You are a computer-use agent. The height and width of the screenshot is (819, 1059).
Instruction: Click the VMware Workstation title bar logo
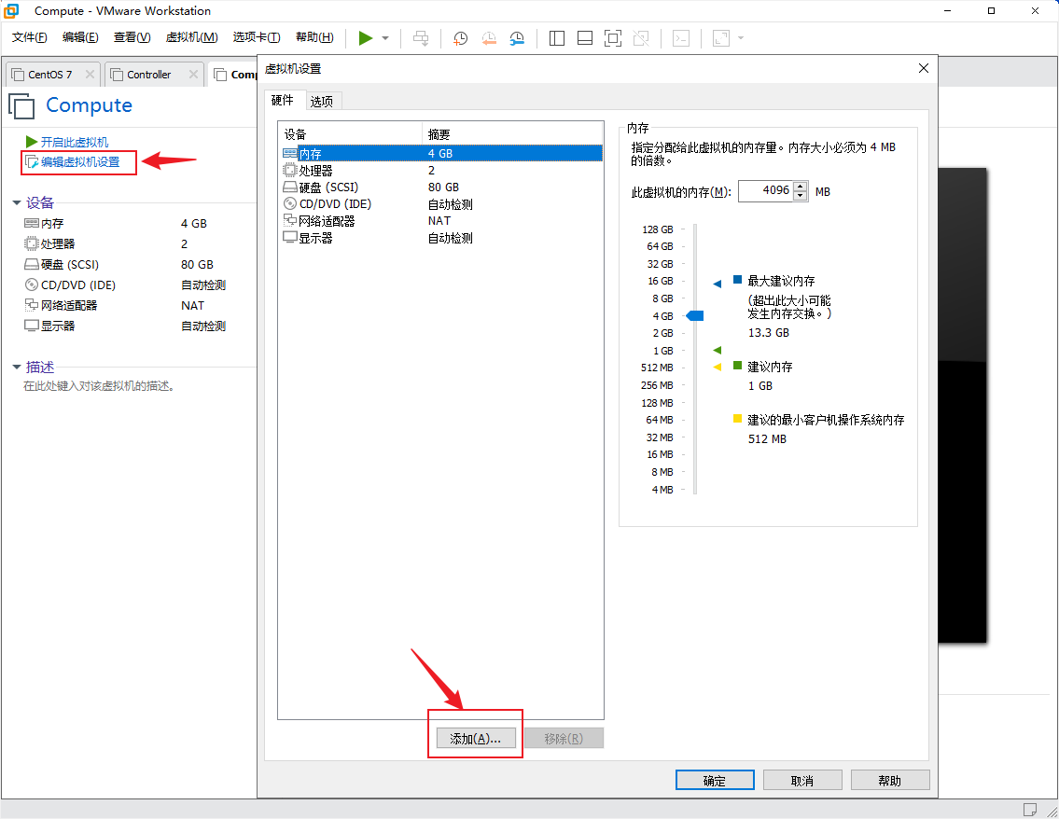click(x=11, y=11)
